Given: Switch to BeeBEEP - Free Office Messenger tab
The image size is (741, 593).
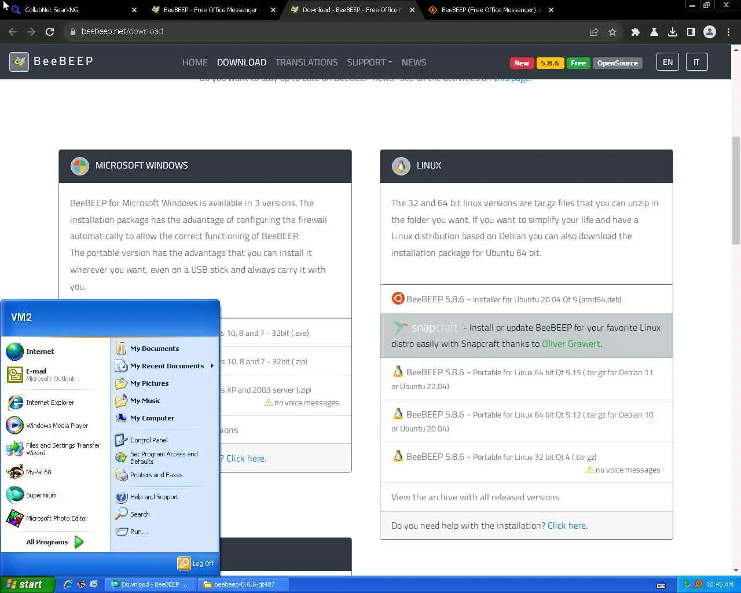Looking at the screenshot, I should click(x=212, y=10).
